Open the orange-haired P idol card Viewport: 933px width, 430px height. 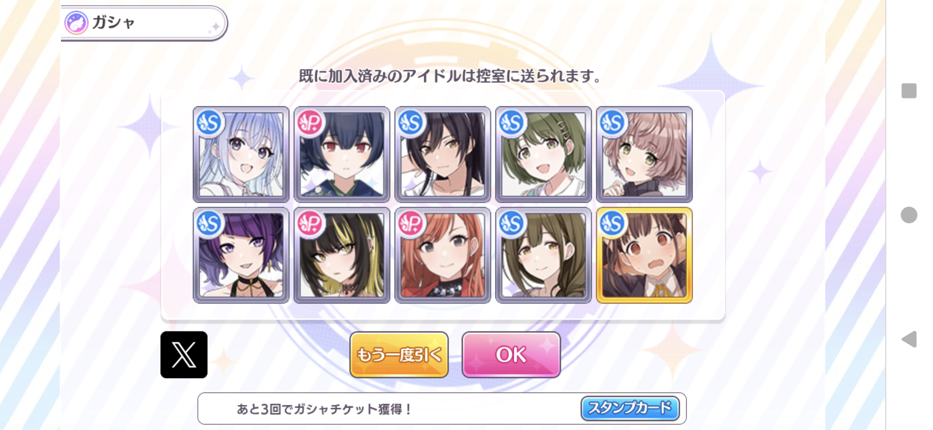pos(443,255)
